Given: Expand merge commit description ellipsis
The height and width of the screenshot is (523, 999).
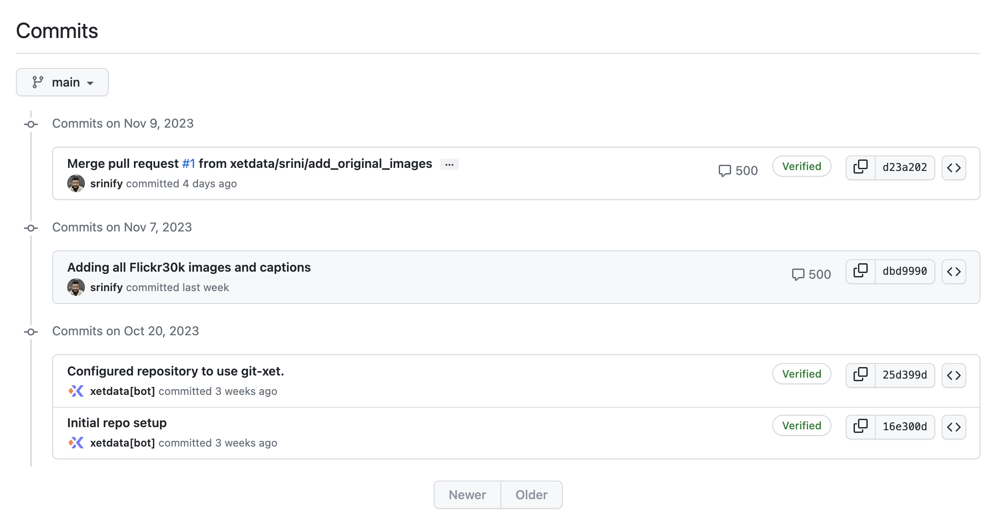Looking at the screenshot, I should pyautogui.click(x=449, y=164).
